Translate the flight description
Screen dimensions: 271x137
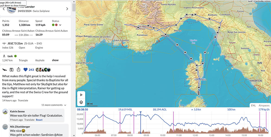(23, 101)
